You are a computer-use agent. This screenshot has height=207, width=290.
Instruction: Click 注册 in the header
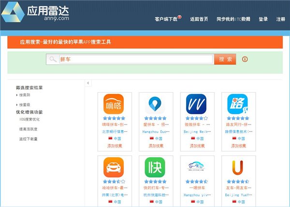tap(280, 19)
